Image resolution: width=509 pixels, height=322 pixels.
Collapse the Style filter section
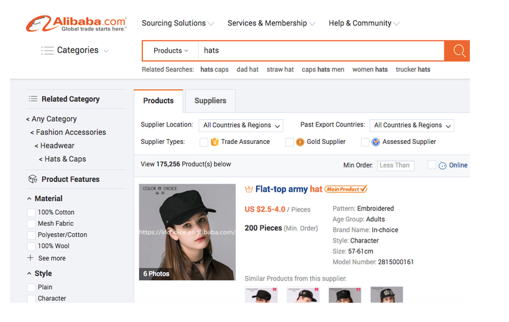click(29, 274)
